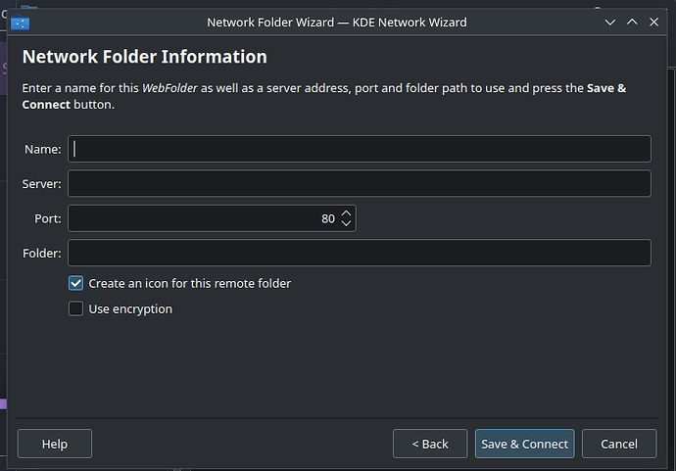
Task: Click the 'Server:' field label
Action: (x=42, y=184)
